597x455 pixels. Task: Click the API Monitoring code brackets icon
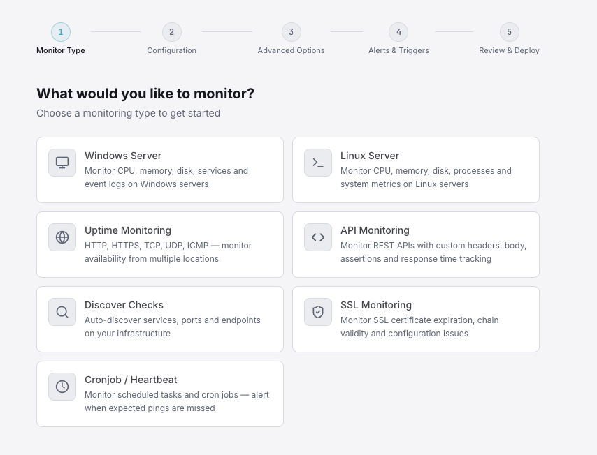point(318,237)
